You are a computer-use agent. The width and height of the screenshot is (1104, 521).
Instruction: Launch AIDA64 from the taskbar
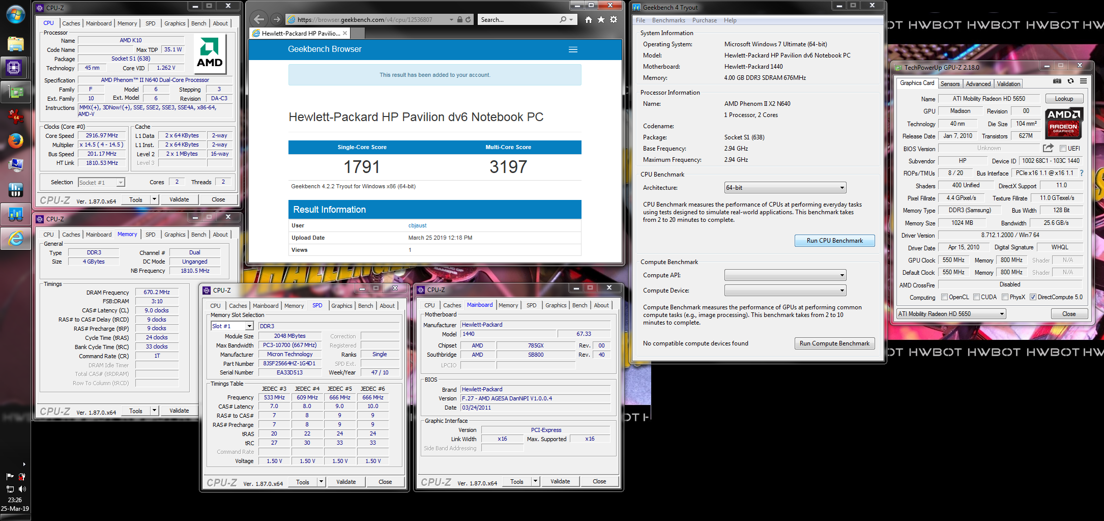click(x=15, y=117)
